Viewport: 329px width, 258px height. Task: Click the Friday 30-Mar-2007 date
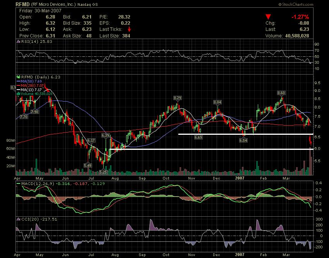click(x=40, y=11)
